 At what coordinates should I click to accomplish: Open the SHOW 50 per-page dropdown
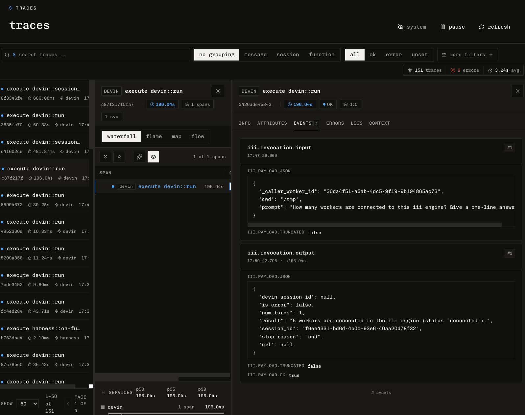click(x=27, y=404)
